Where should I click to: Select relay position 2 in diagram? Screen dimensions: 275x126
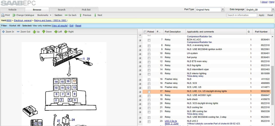[56, 100]
